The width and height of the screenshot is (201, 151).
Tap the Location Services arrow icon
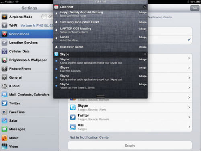point(4,43)
